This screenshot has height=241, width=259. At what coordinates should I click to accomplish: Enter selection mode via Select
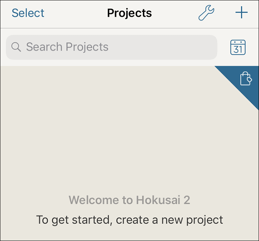pyautogui.click(x=28, y=13)
